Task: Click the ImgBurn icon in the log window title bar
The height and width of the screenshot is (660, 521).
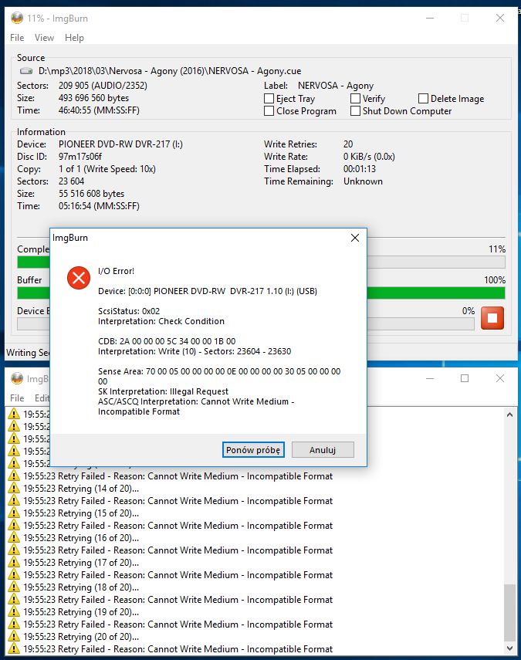Action: click(17, 378)
